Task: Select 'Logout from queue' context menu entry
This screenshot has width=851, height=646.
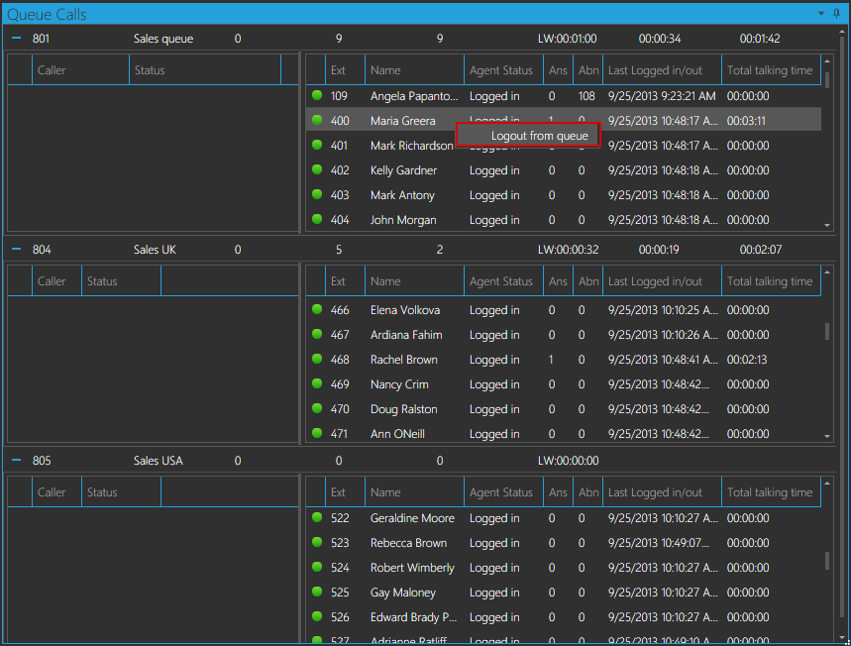Action: coord(528,135)
